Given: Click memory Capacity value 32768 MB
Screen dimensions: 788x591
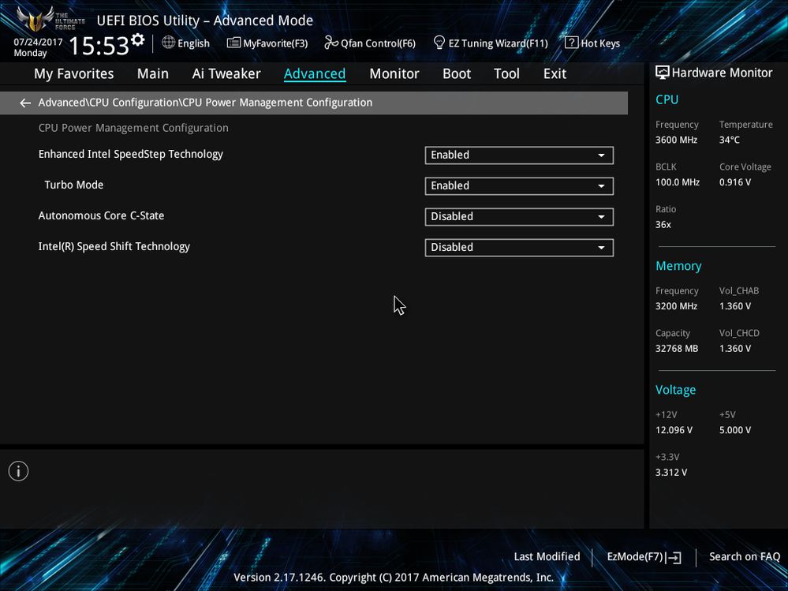Looking at the screenshot, I should (677, 349).
